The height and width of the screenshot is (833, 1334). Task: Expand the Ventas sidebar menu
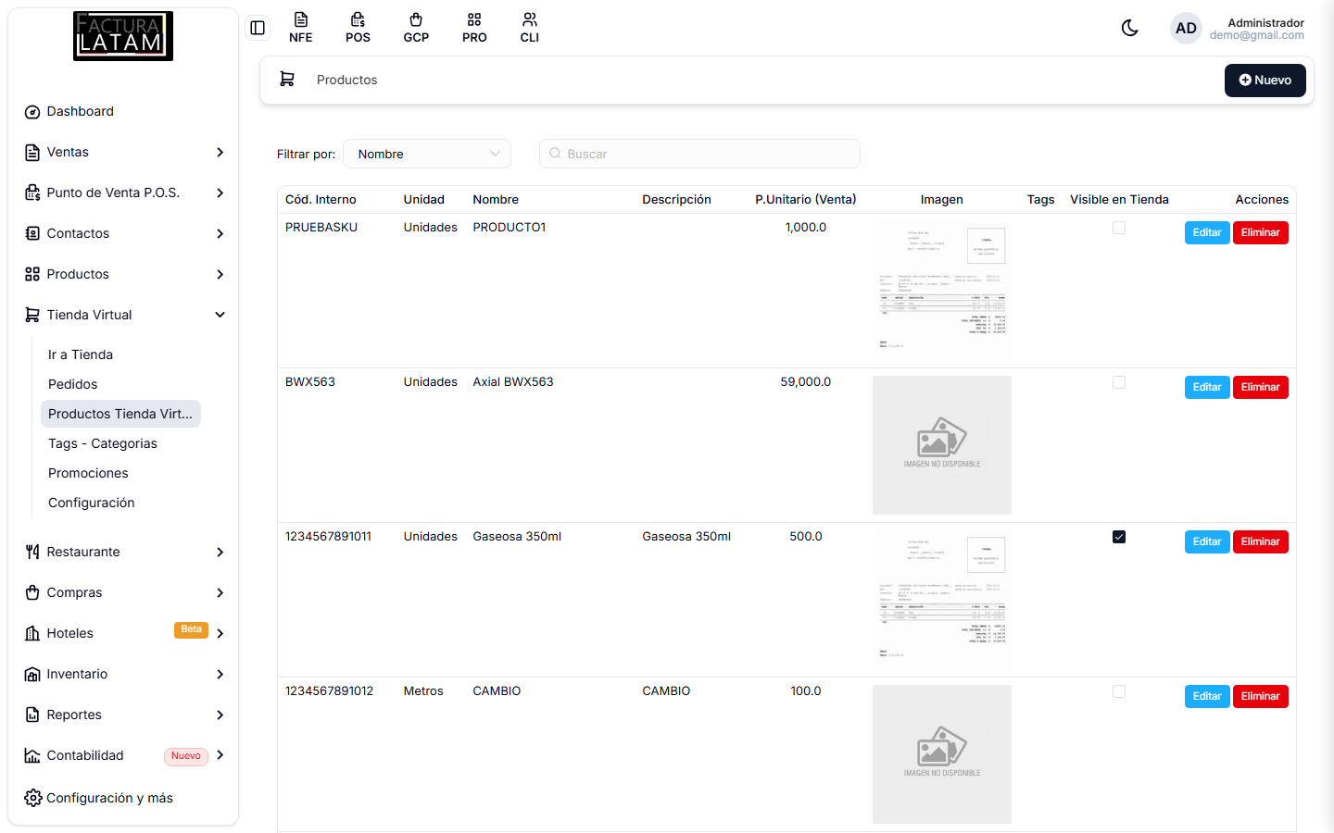pos(124,152)
